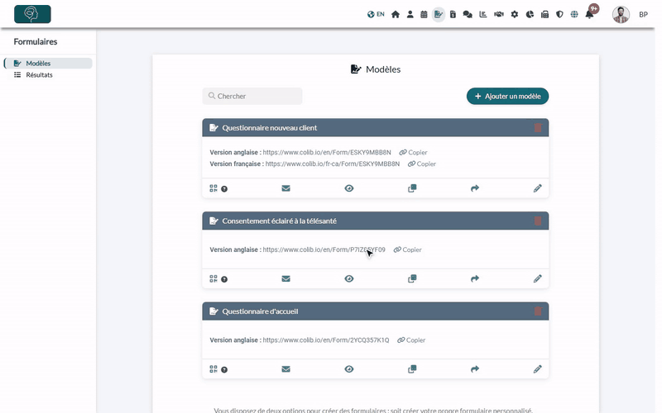Click the Colib logo
The height and width of the screenshot is (413, 662).
pos(32,14)
